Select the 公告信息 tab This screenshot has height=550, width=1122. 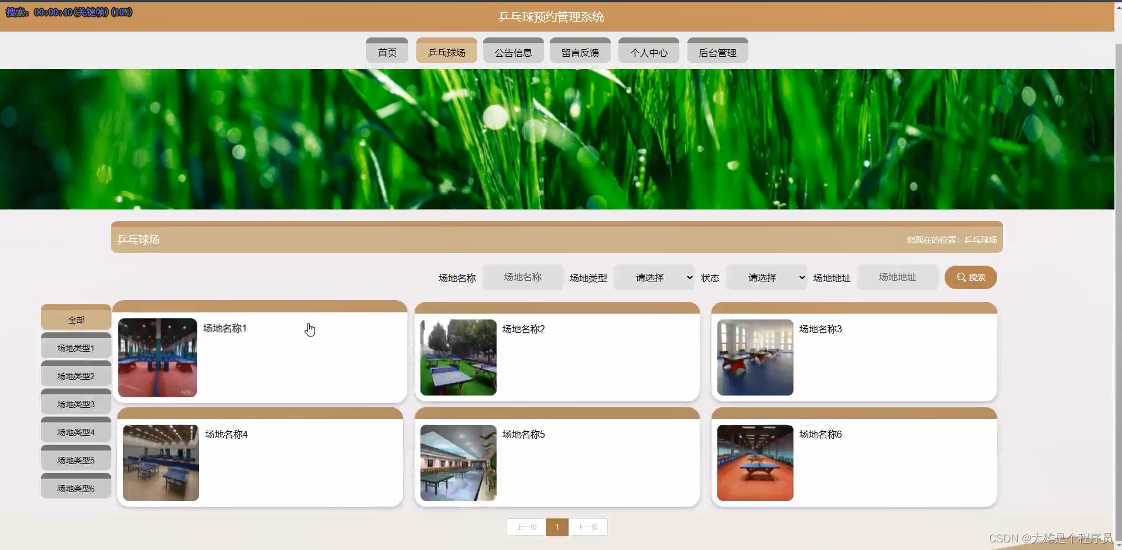pyautogui.click(x=513, y=51)
